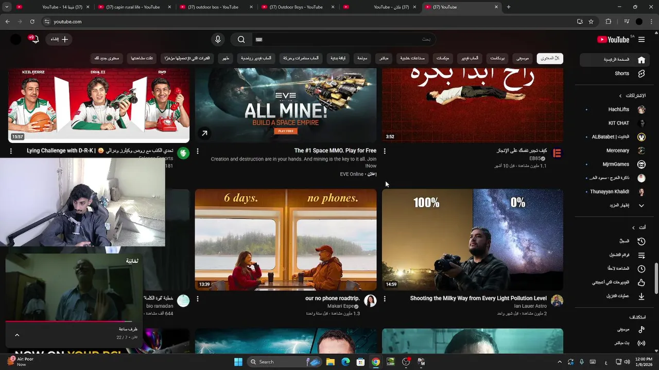659x370 pixels.
Task: Open File Explorer from the taskbar
Action: [331, 362]
